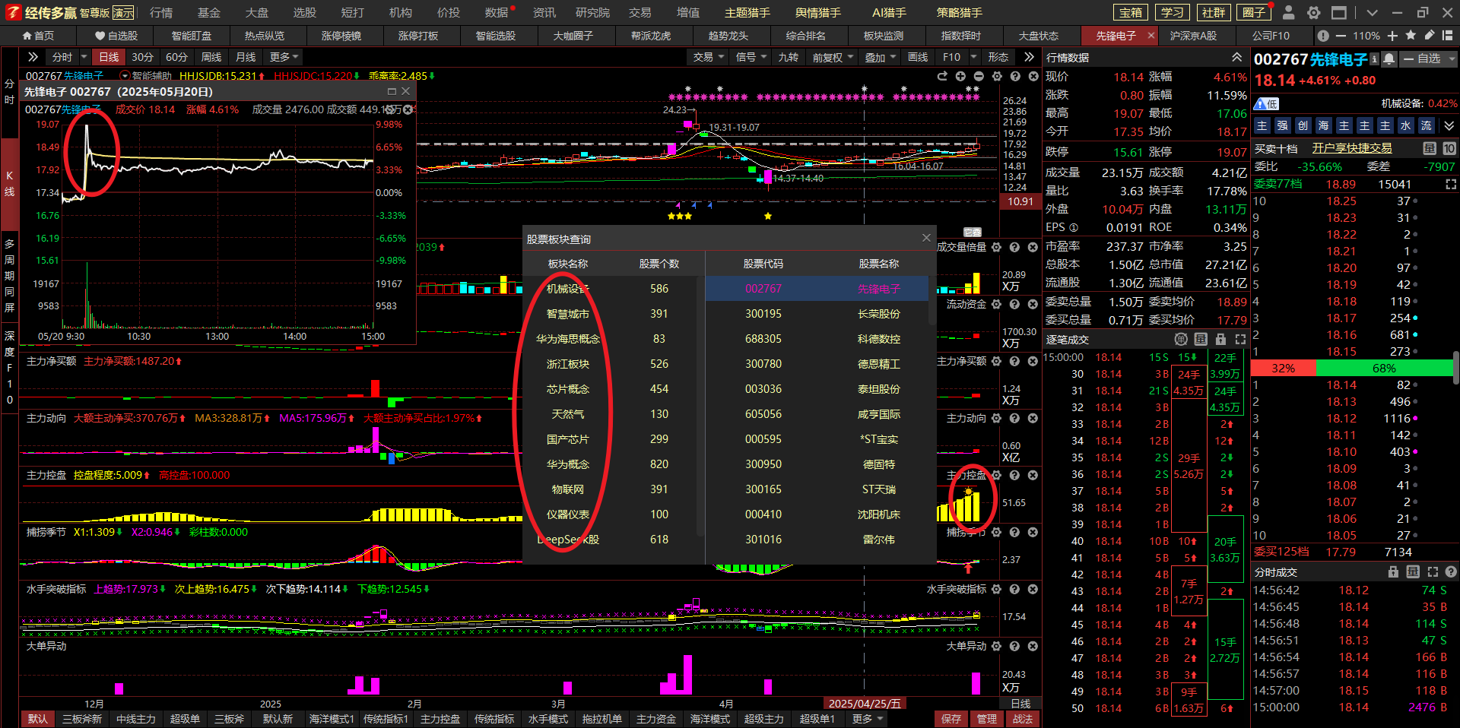
Task: Open the 行情 menu
Action: [x=161, y=12]
